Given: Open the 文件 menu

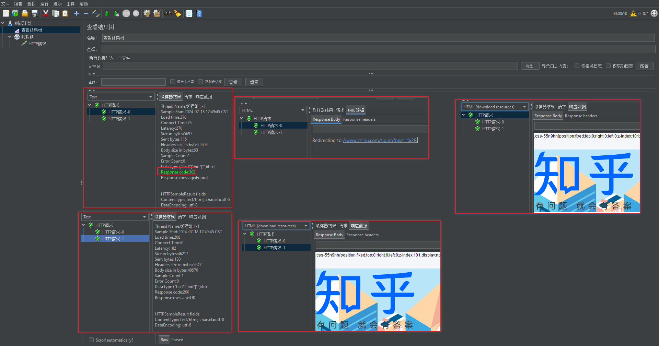Looking at the screenshot, I should (5, 4).
